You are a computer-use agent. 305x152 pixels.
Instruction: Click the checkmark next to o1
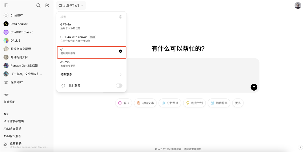[x=121, y=51]
